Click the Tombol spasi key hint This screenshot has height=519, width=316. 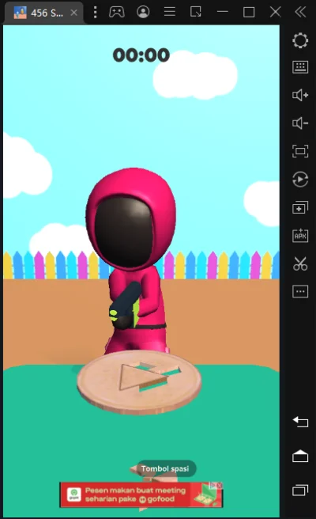click(167, 468)
